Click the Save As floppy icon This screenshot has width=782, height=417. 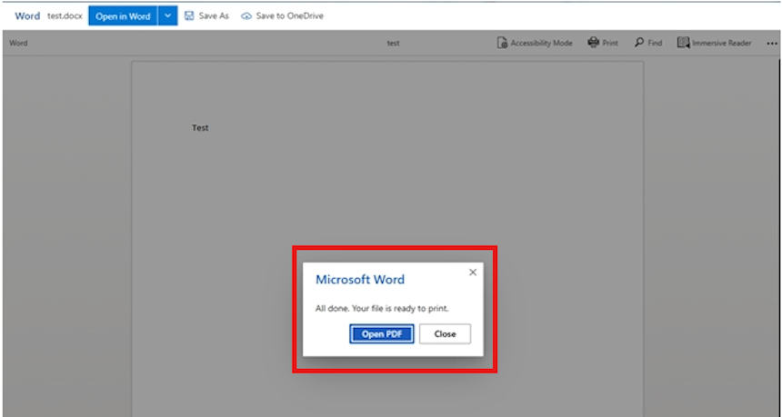(x=189, y=16)
